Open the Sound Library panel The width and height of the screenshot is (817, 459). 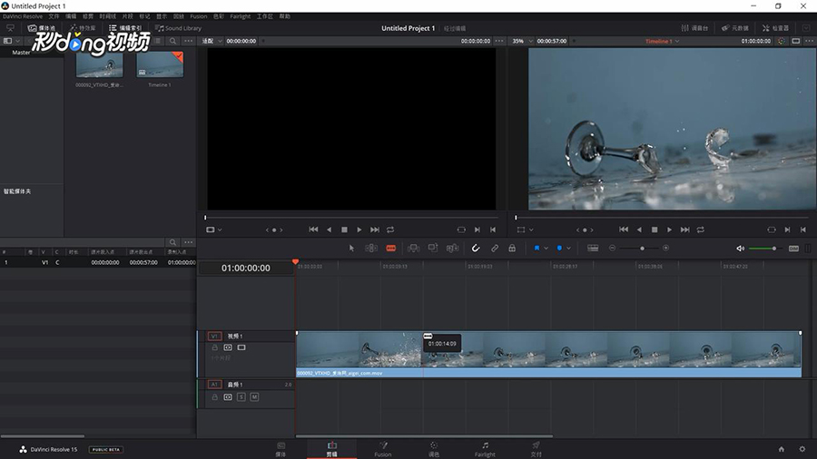click(x=178, y=28)
